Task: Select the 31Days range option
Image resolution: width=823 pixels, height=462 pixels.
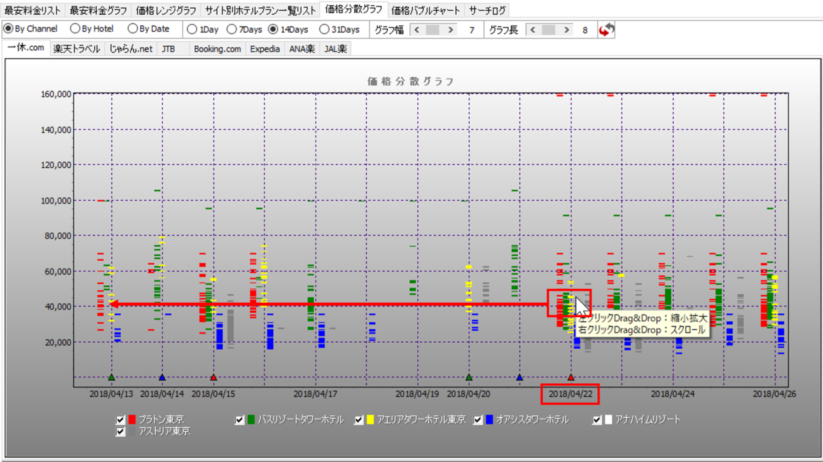Action: (324, 29)
